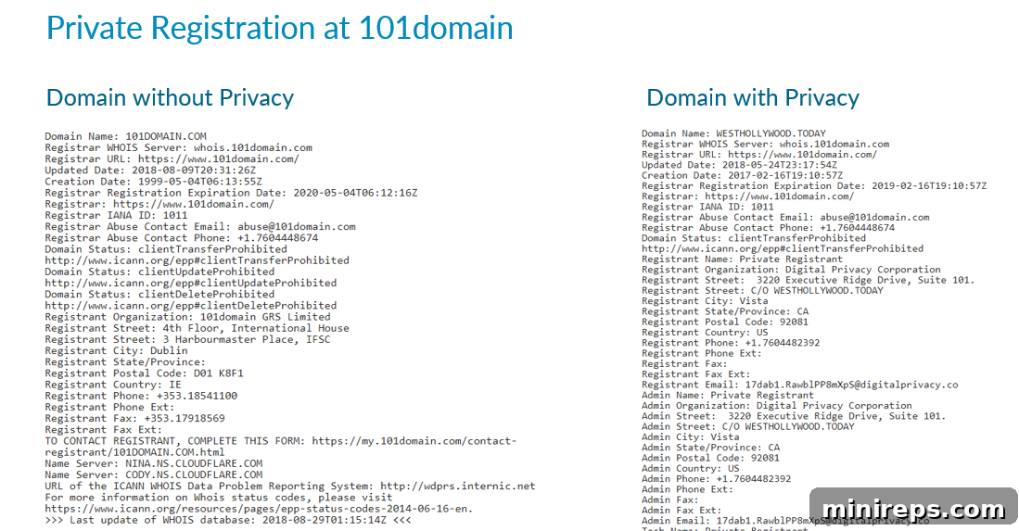Viewport: 1019px width, 531px height.
Task: Click 'Registrant City: Vista' line
Action: [705, 301]
